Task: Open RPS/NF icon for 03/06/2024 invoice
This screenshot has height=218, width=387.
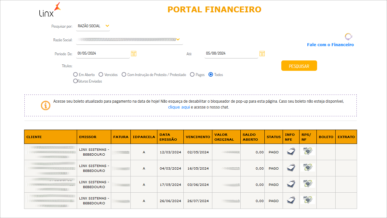Action: tap(307, 184)
